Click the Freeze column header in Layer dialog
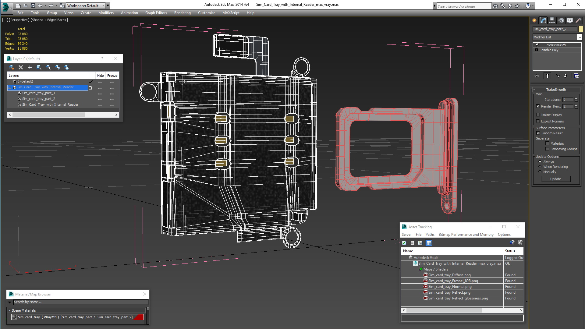This screenshot has width=585, height=329. [112, 76]
